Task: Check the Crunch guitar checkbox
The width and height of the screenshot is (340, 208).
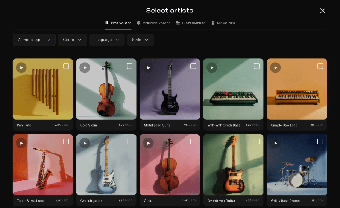Action: (x=129, y=141)
